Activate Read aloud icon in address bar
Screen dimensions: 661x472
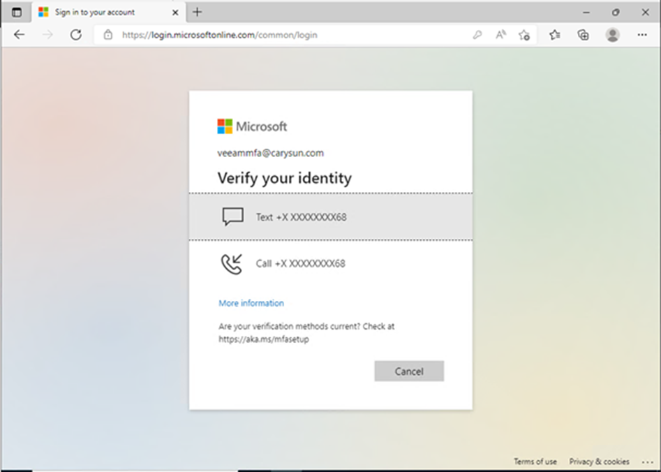click(500, 35)
